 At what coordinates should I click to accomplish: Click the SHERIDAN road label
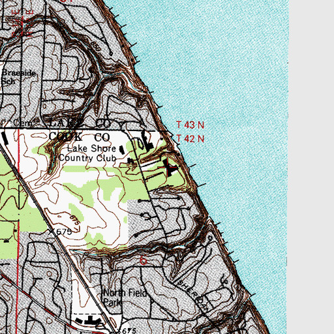tap(192, 296)
